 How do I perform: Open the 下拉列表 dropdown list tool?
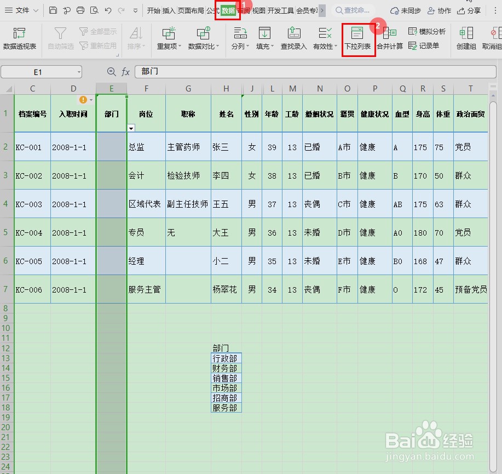(357, 38)
